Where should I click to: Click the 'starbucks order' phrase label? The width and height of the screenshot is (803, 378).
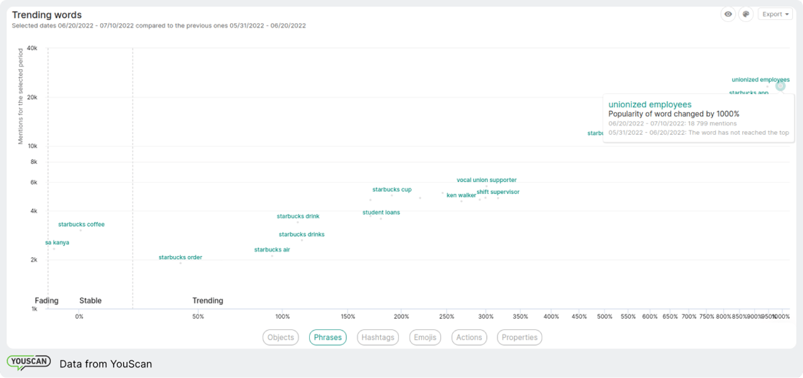[180, 257]
